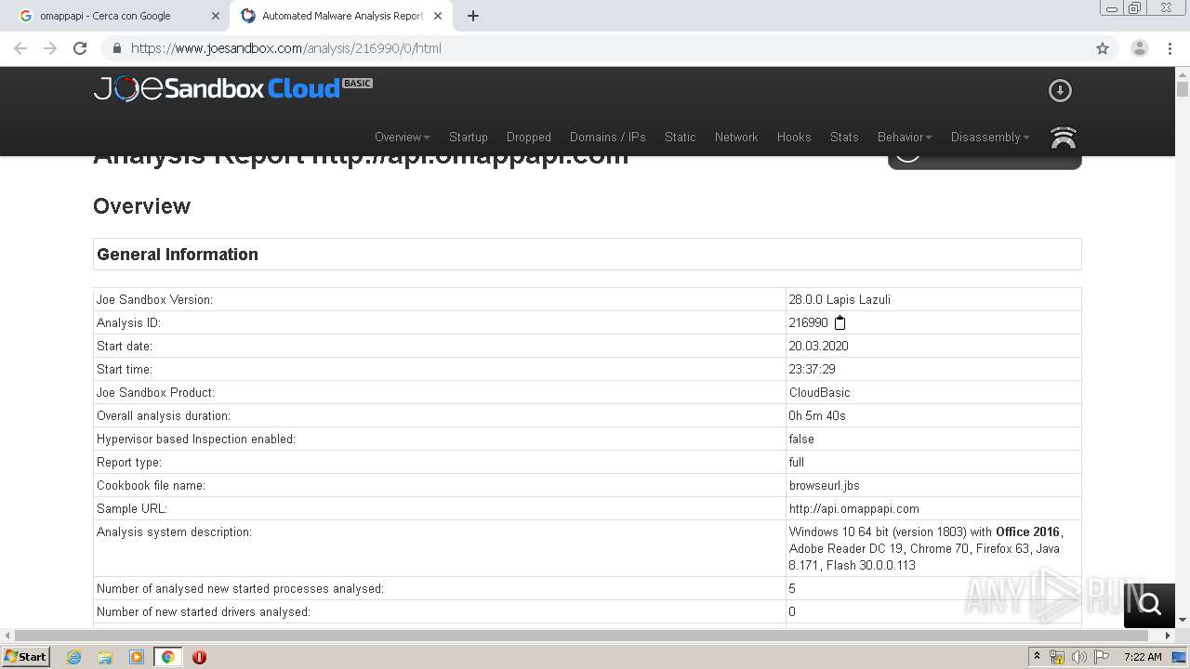Expand the Disassembly dropdown menu

tap(990, 137)
